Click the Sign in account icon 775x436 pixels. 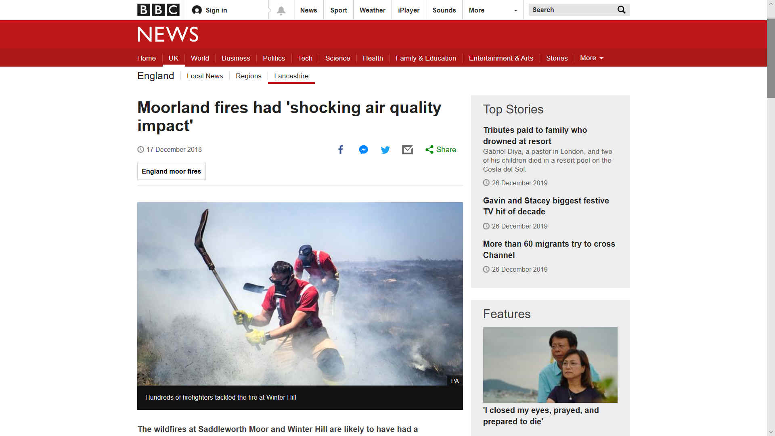click(x=197, y=10)
